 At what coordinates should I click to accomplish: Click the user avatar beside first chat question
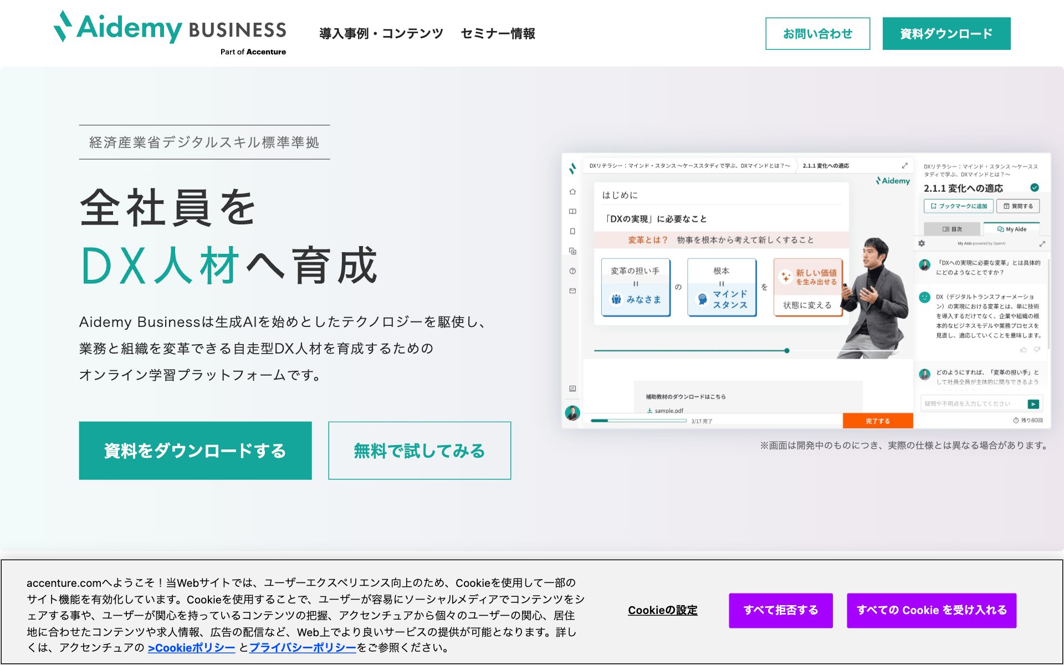tap(924, 265)
